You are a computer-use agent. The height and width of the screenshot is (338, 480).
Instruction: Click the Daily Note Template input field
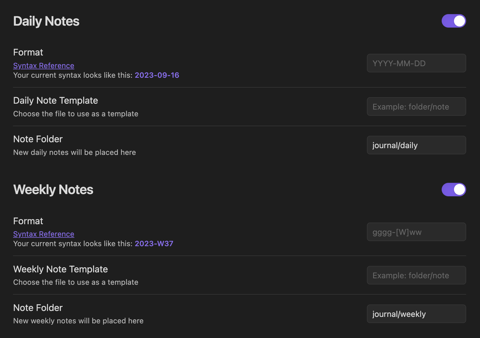[x=416, y=106]
